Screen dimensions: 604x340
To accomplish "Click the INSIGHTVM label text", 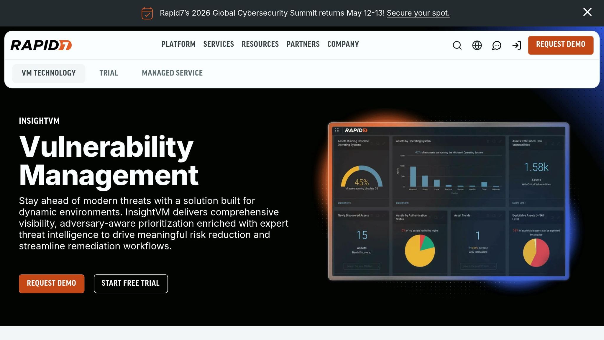I will 39,121.
